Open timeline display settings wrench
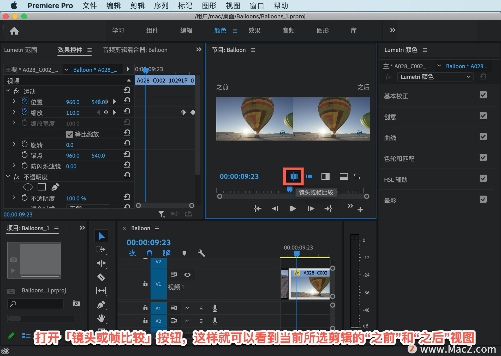Viewport: 501px width, 356px height. click(x=201, y=253)
